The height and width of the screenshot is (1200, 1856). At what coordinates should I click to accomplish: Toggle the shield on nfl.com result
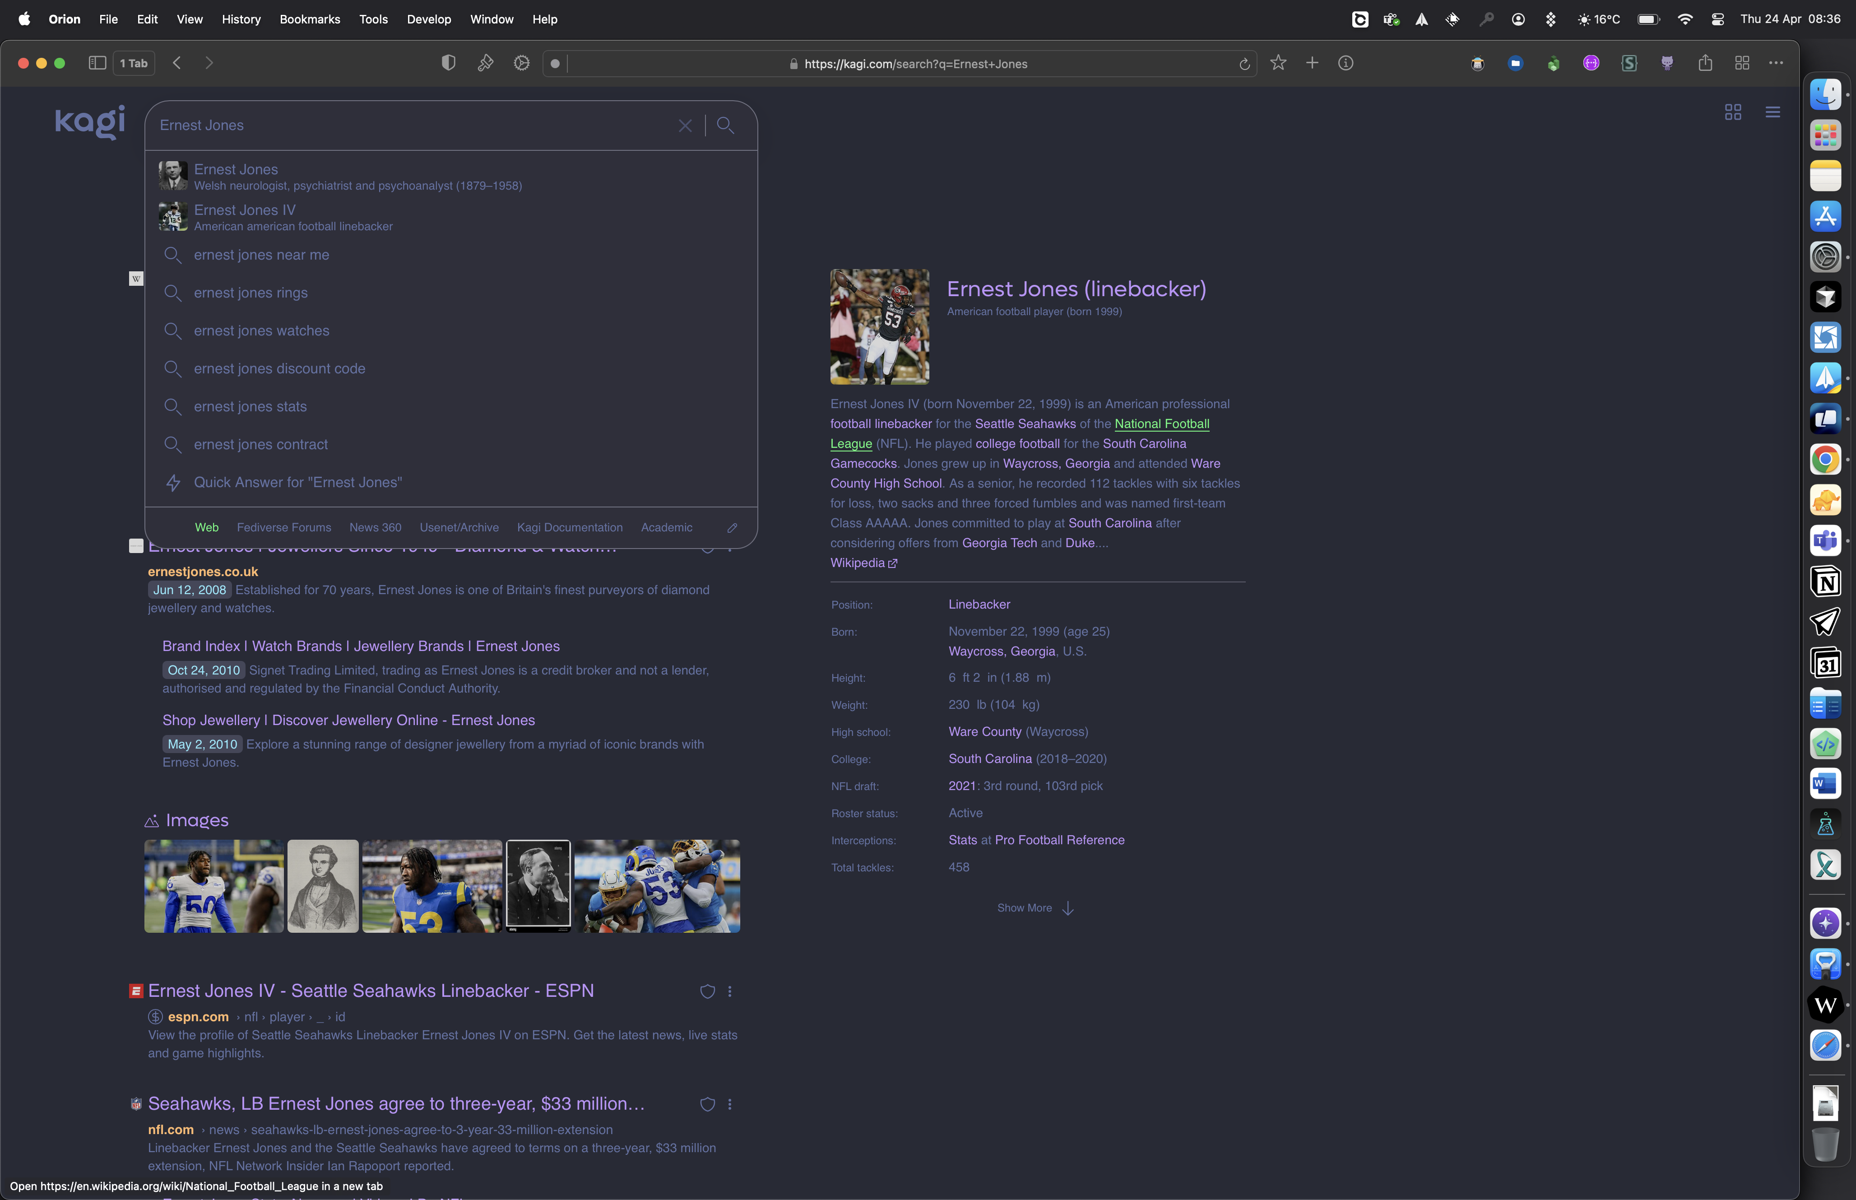707,1104
